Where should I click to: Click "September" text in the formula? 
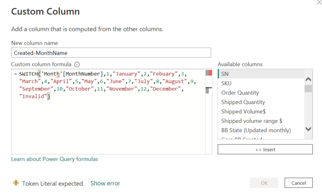[36, 89]
